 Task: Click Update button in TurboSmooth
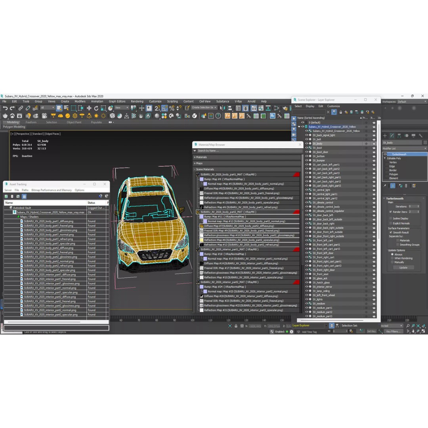[403, 268]
